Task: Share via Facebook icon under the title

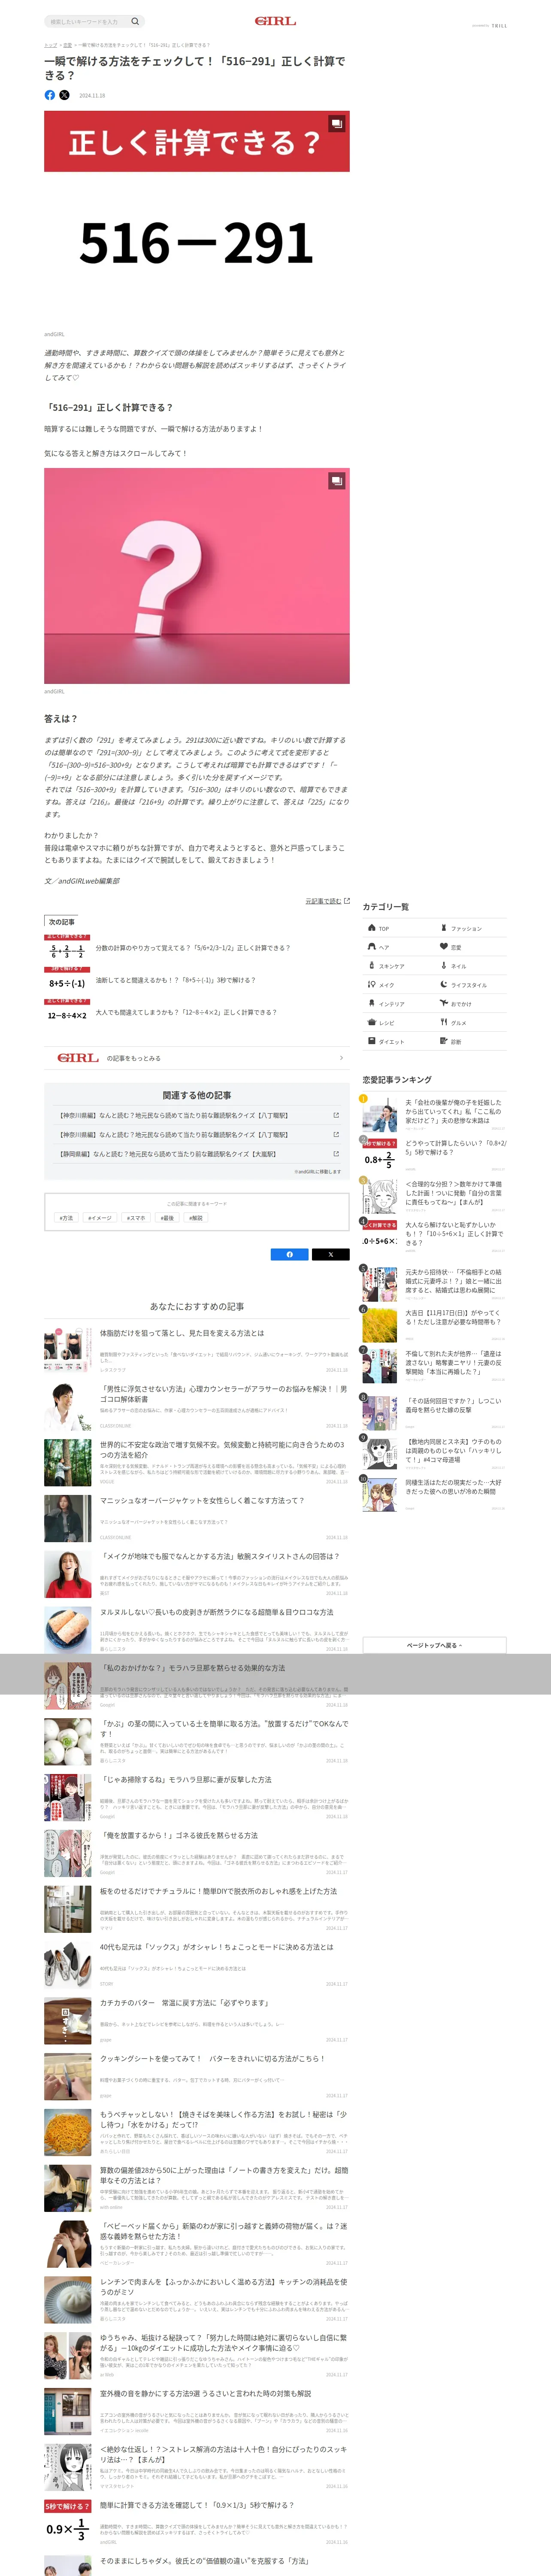Action: point(50,95)
